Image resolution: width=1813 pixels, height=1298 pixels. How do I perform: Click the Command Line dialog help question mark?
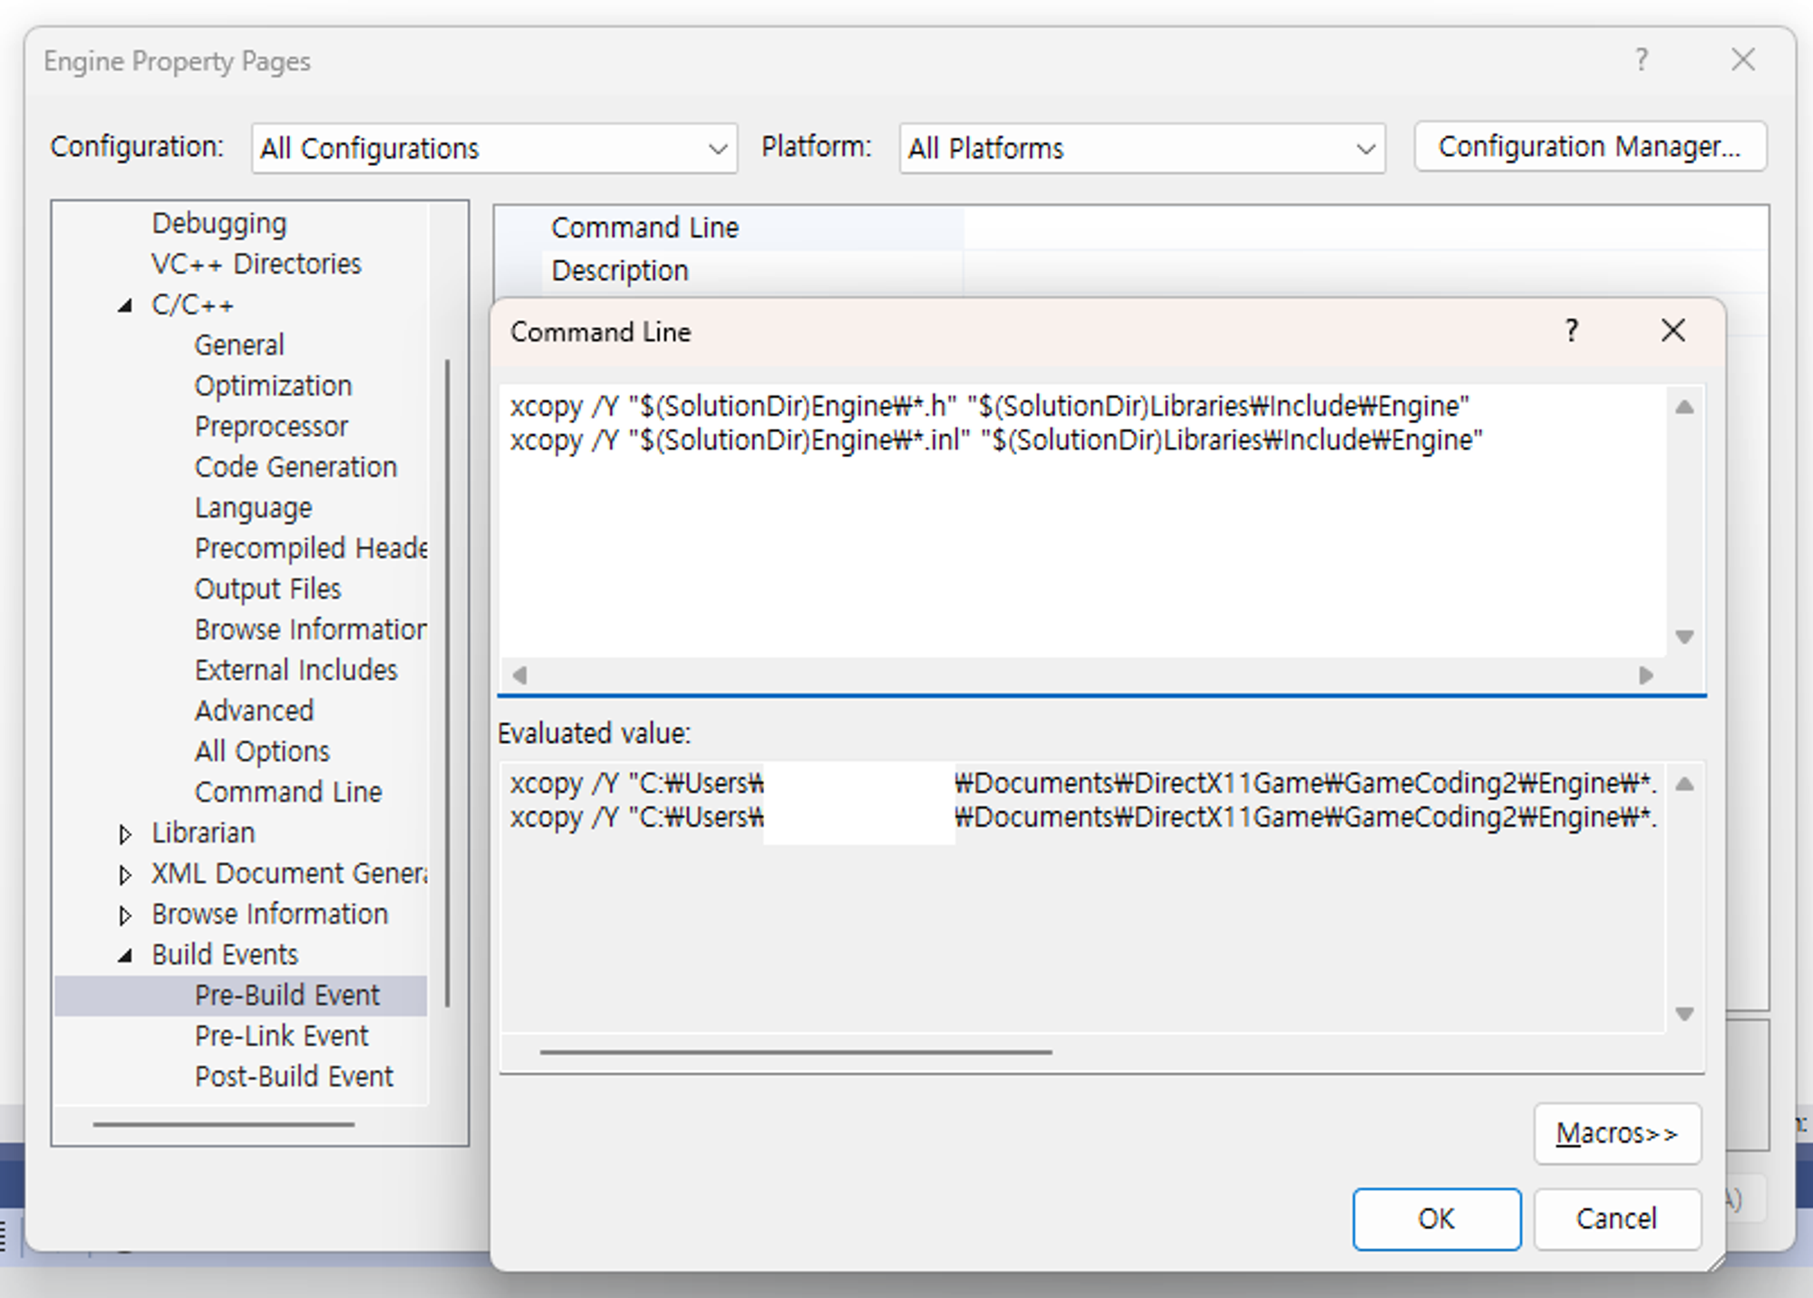(x=1572, y=331)
